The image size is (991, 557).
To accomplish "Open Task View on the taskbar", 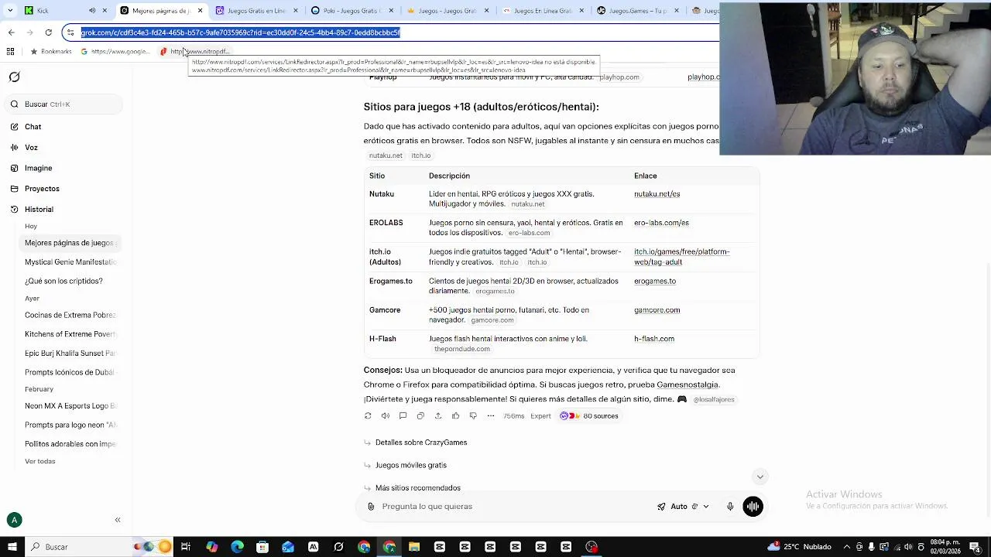I will coord(186,547).
